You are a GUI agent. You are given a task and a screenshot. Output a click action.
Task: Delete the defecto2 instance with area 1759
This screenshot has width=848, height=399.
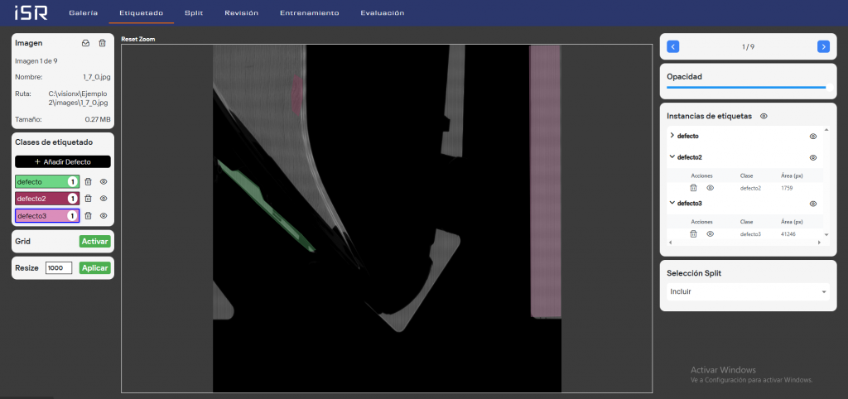pos(693,188)
